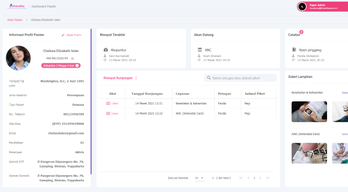Viewport: 348px width, 195px height.
Task: Click '14 Maret 2021 12:32' date cell
Action: click(x=149, y=114)
